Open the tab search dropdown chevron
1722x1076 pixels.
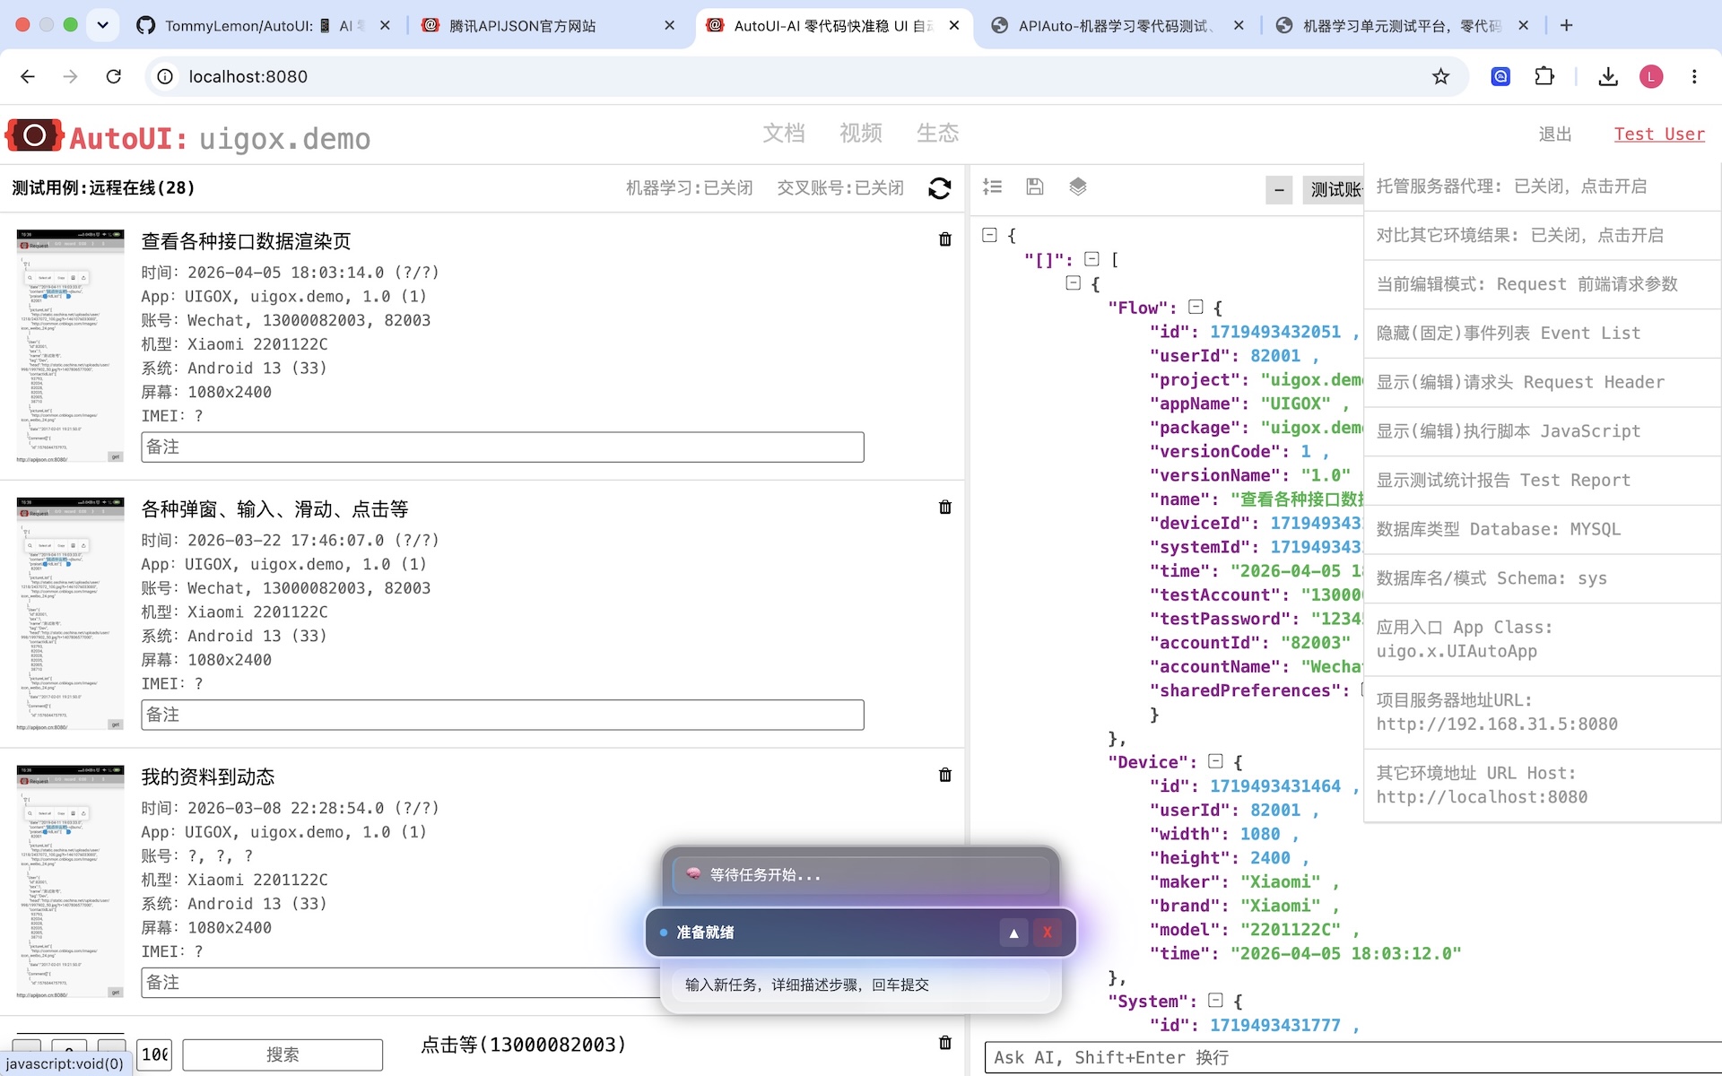[x=103, y=25]
